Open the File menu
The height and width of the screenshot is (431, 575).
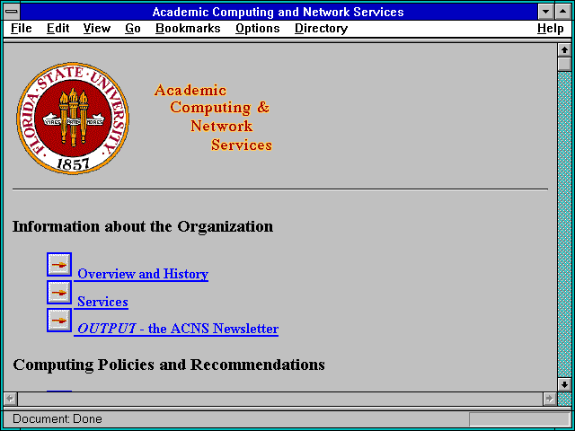click(22, 29)
